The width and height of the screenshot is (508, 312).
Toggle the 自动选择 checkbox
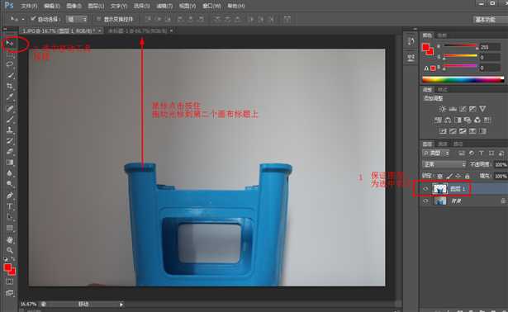pos(33,19)
